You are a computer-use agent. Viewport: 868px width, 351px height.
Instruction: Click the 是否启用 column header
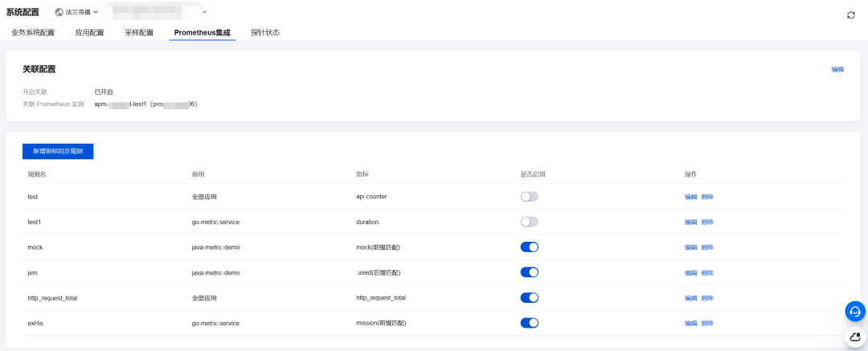click(x=533, y=173)
